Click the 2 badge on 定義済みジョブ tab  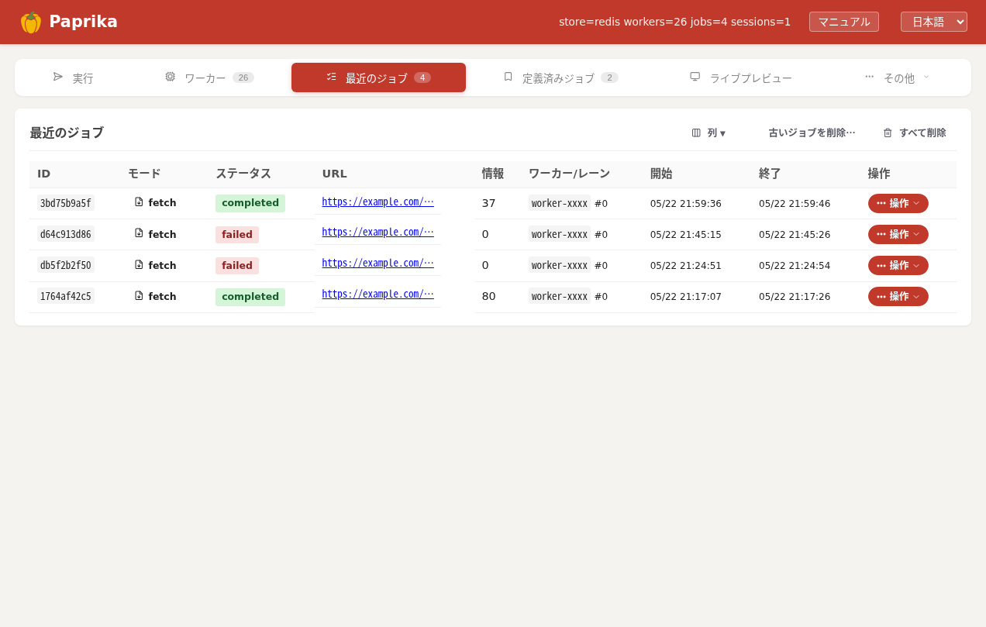coord(609,78)
